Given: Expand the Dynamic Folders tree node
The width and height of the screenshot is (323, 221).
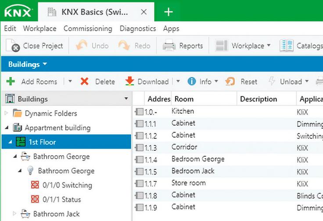Looking at the screenshot, I should [x=7, y=113].
